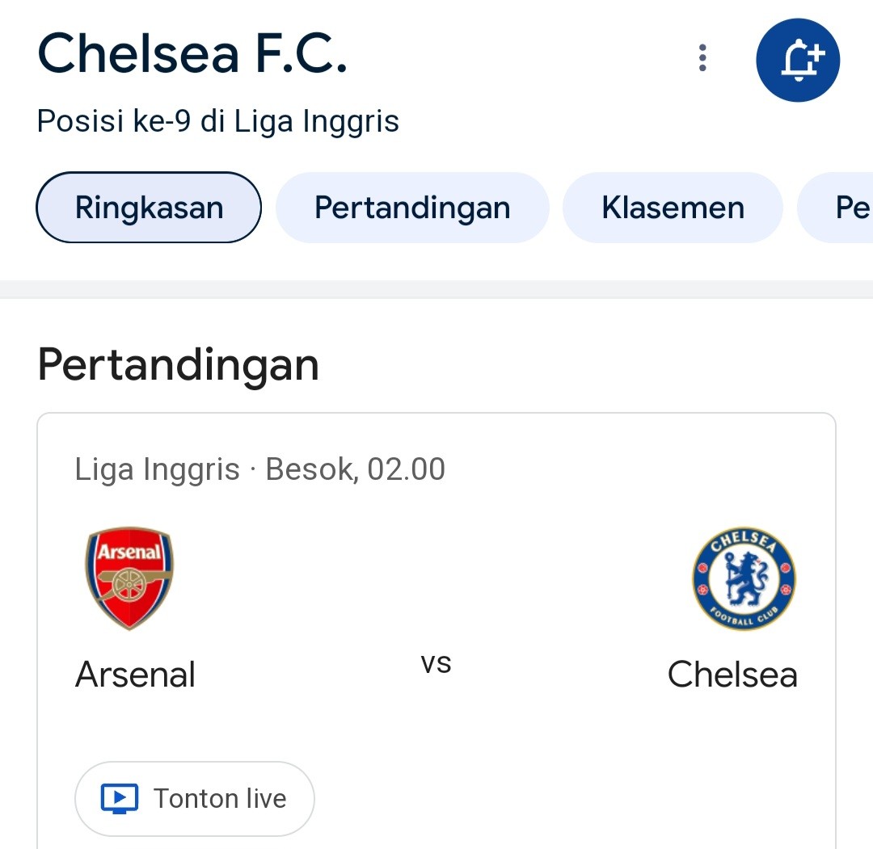Click Posisi ke-9 di Liga Inggris subtitle
The width and height of the screenshot is (873, 849).
coord(217,121)
